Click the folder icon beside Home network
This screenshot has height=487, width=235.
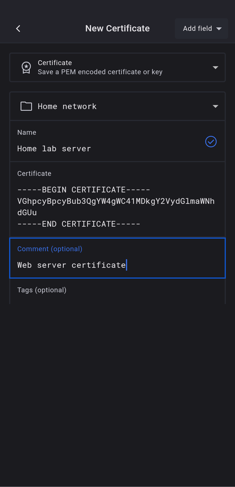click(26, 106)
